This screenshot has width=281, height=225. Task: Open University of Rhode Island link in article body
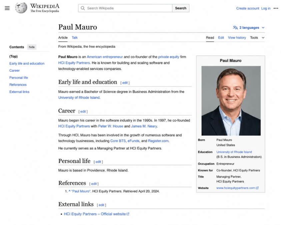[x=79, y=97]
